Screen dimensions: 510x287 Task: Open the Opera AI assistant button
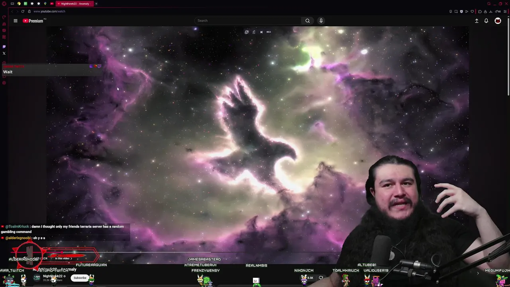(x=498, y=12)
